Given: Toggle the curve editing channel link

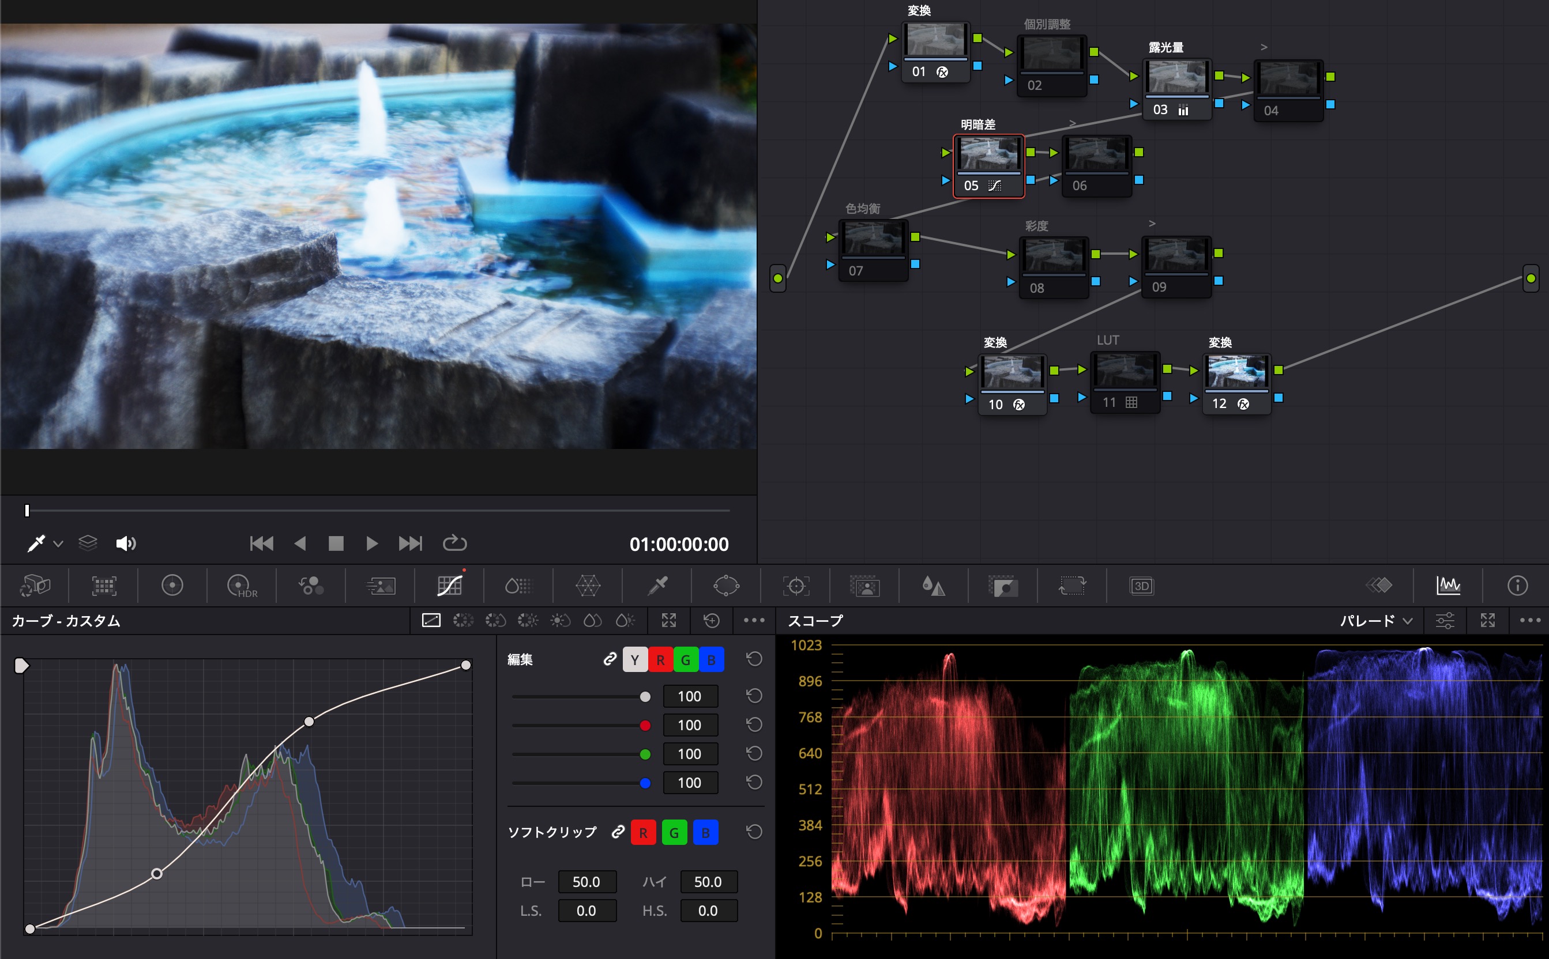Looking at the screenshot, I should click(609, 660).
